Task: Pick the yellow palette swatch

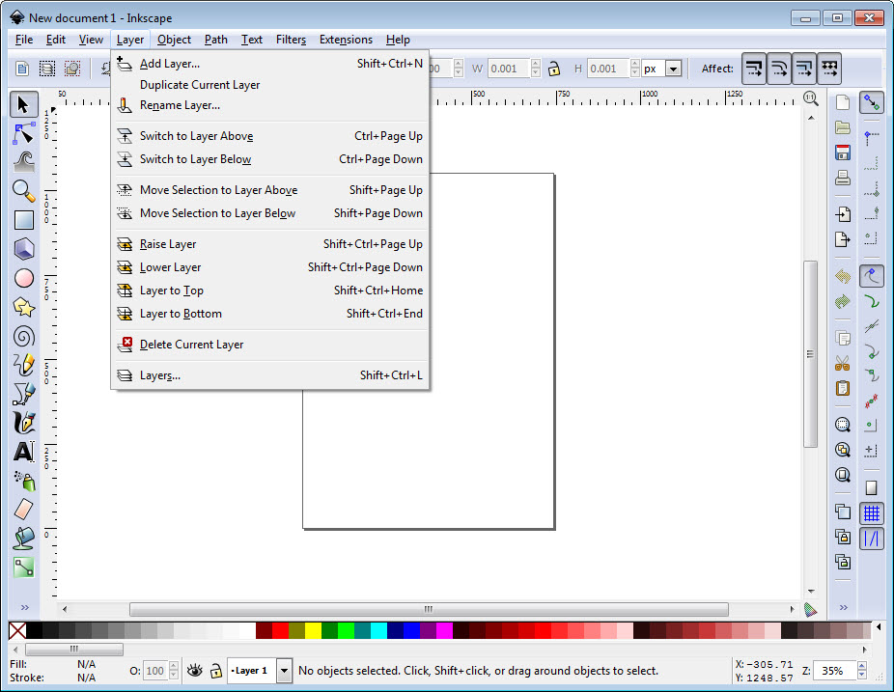Action: (313, 630)
